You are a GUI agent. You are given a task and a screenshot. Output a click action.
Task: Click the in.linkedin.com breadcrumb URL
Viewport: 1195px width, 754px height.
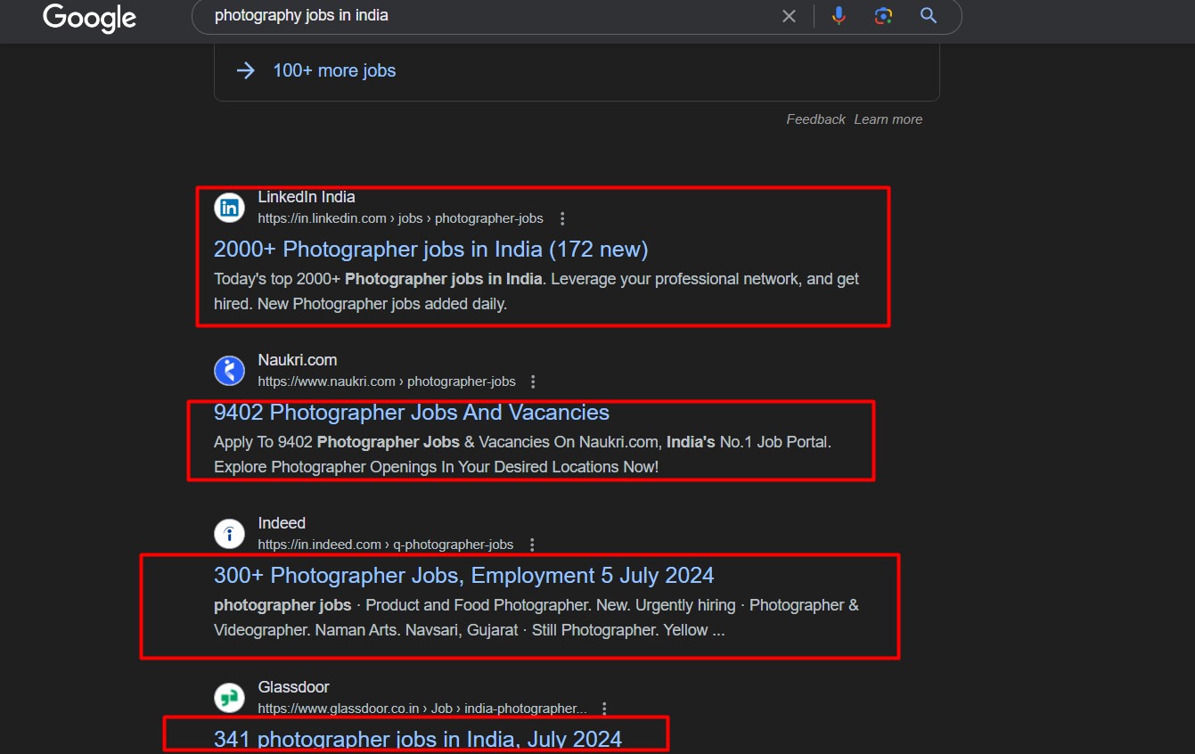point(400,218)
